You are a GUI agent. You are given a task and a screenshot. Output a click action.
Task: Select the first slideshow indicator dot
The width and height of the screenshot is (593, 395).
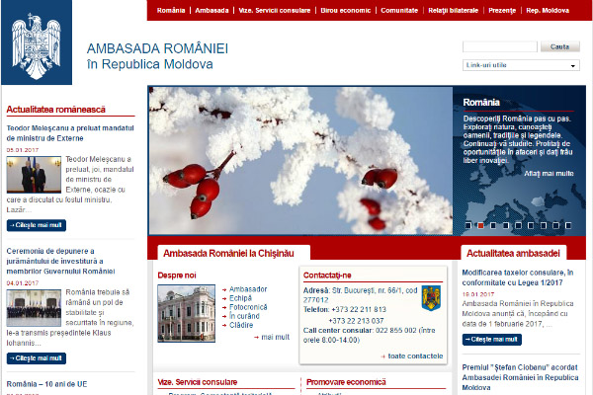pyautogui.click(x=466, y=224)
